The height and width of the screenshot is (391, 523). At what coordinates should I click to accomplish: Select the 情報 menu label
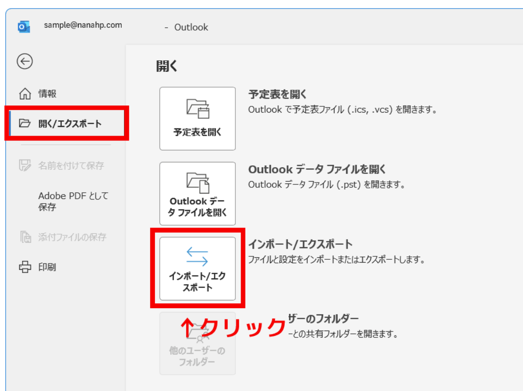pos(47,94)
